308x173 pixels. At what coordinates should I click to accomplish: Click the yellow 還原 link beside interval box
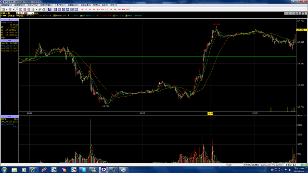pyautogui.click(x=37, y=13)
